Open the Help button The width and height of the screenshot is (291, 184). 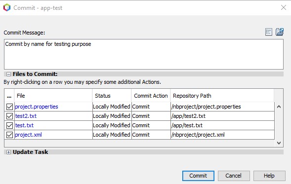(x=269, y=176)
